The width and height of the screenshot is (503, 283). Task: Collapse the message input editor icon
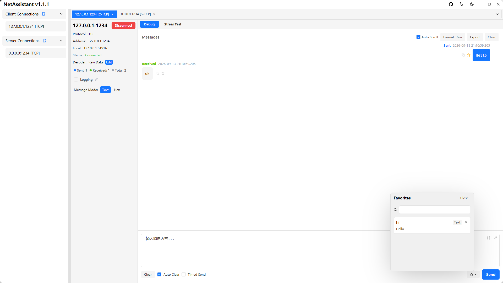[495, 238]
